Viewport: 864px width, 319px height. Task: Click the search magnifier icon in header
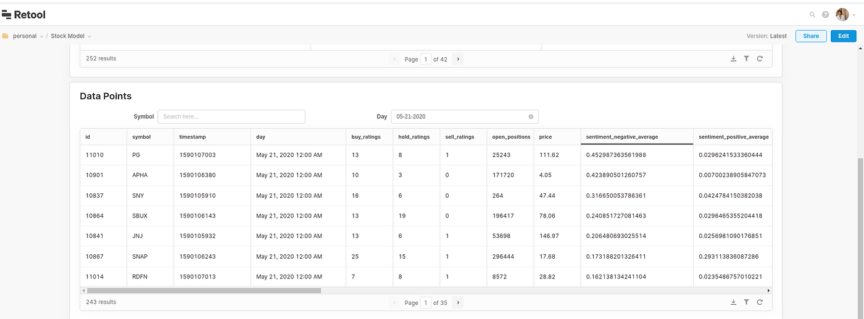coord(812,15)
